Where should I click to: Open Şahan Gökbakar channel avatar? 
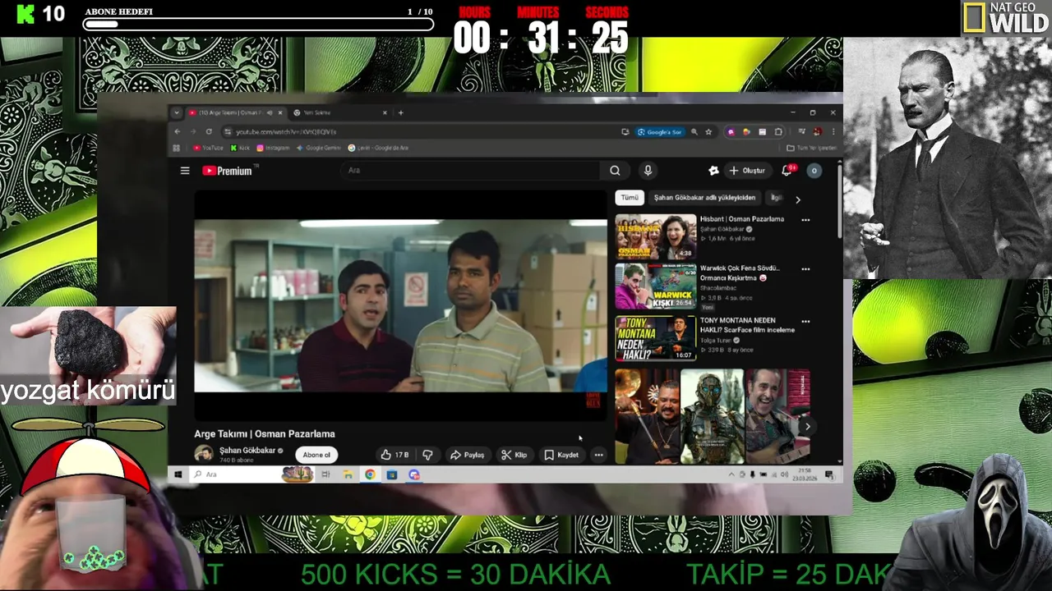(x=203, y=453)
